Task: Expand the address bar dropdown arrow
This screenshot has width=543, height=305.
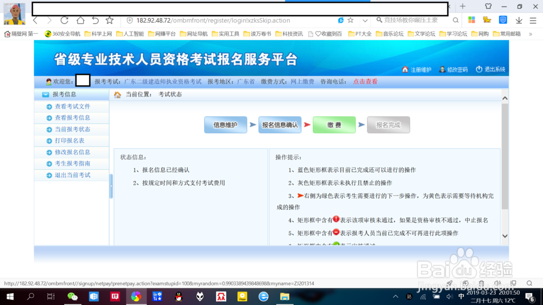Action: tap(365, 21)
